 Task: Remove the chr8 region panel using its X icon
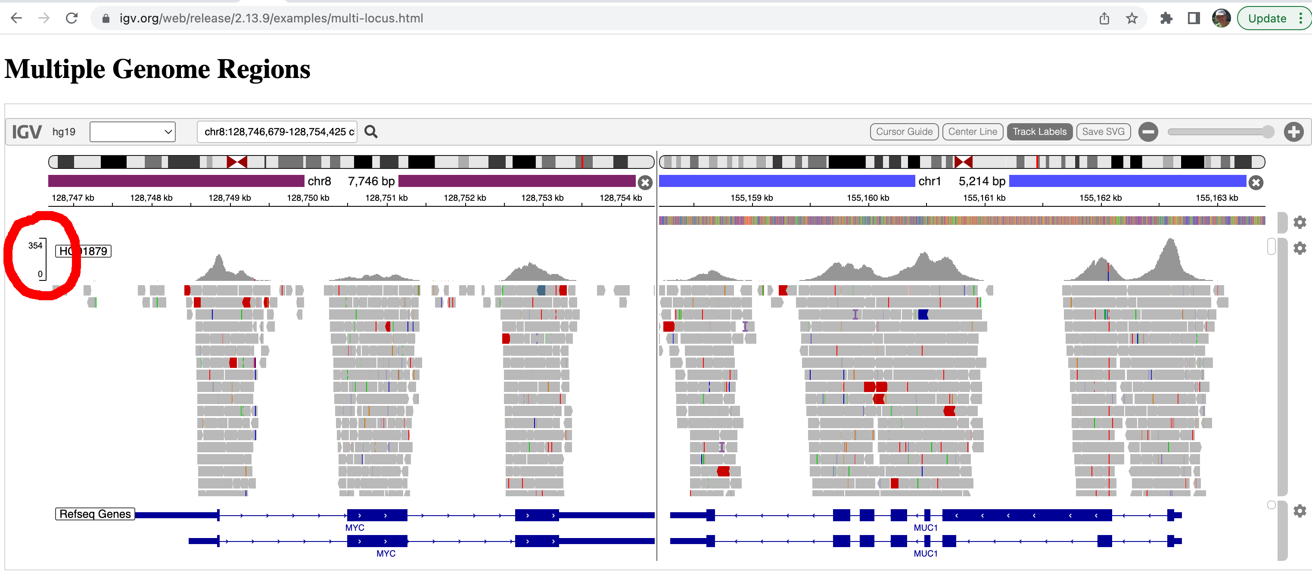(645, 183)
